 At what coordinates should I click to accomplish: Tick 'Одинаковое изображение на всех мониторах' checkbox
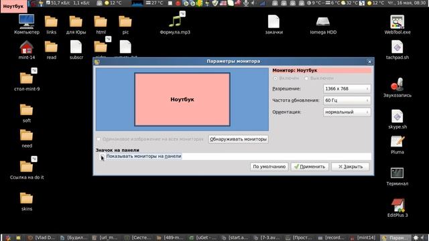pyautogui.click(x=99, y=139)
